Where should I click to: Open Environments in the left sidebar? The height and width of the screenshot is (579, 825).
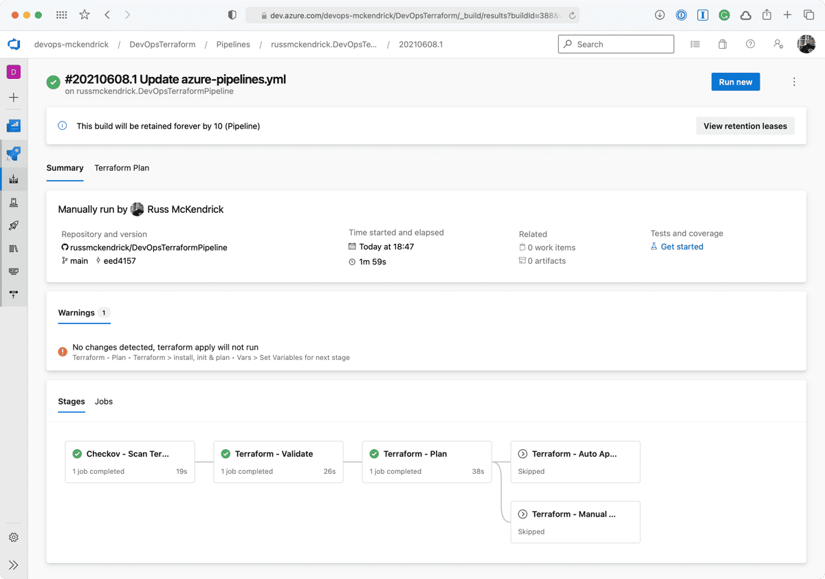[x=14, y=203]
